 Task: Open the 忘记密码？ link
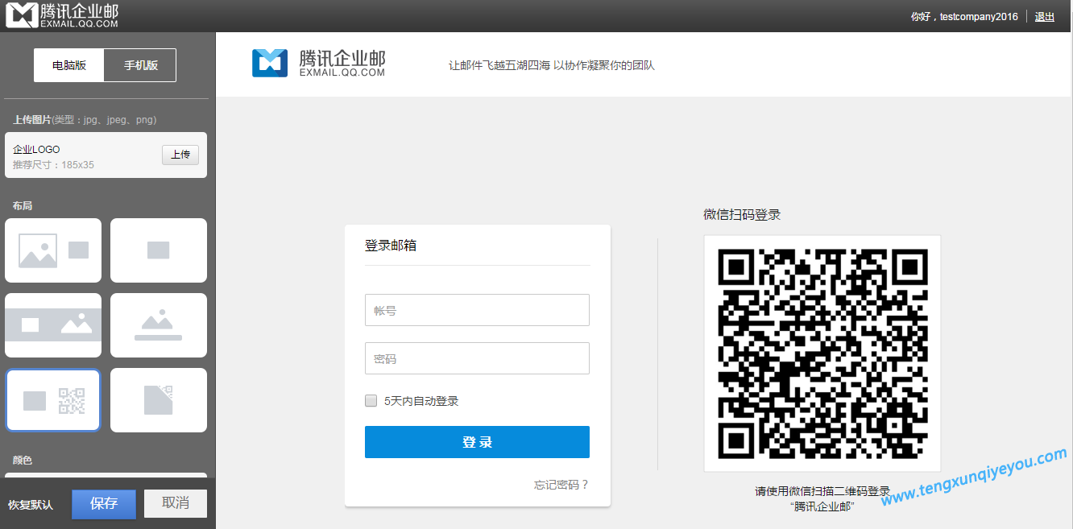(561, 485)
